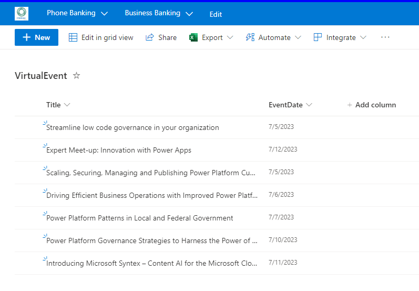Click the Share command label
This screenshot has height=291, width=419.
pos(167,37)
